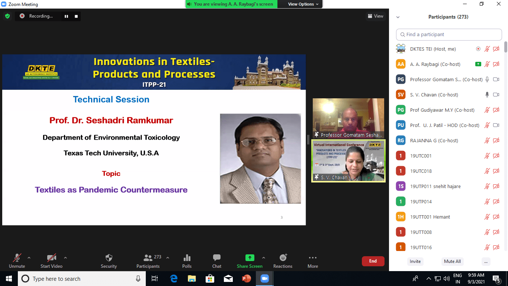
Task: Click the taskbar search box
Action: click(x=81, y=279)
